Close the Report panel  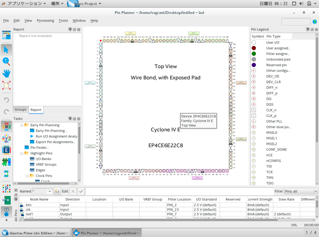(79, 30)
